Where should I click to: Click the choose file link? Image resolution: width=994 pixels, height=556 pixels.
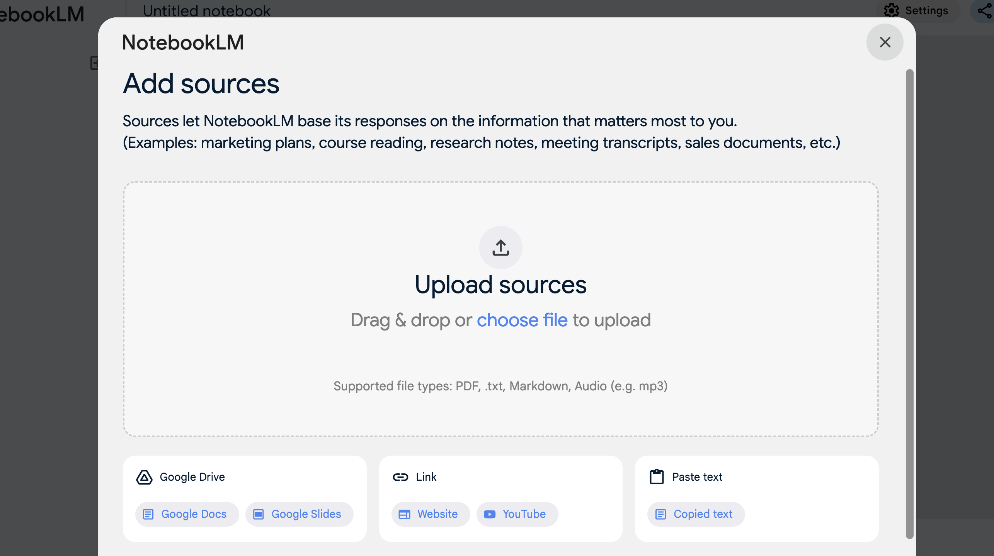pyautogui.click(x=522, y=320)
